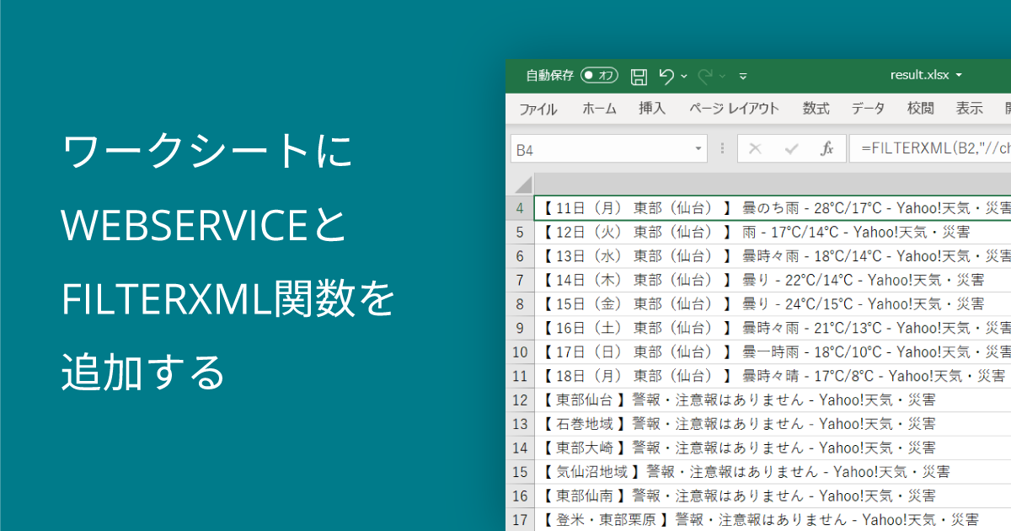1011x531 pixels.
Task: Click the Select All corner above row headers
Action: click(525, 184)
